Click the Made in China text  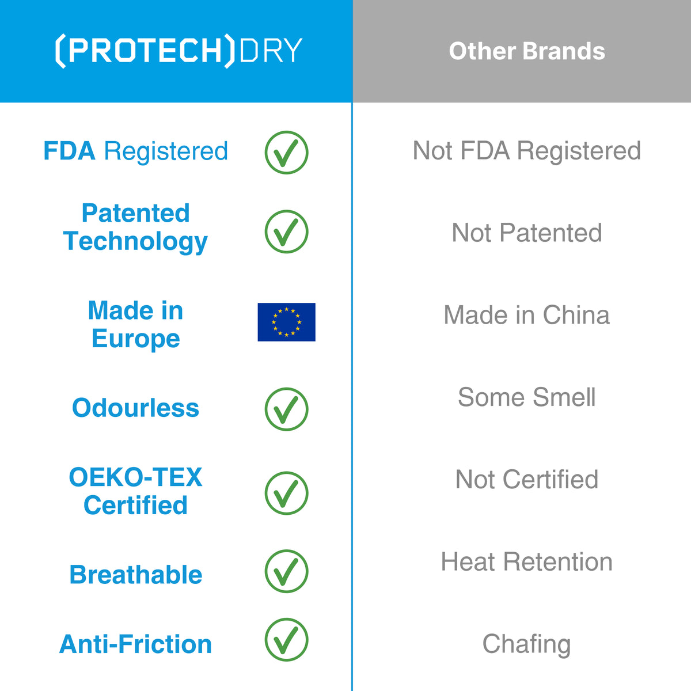(x=527, y=315)
